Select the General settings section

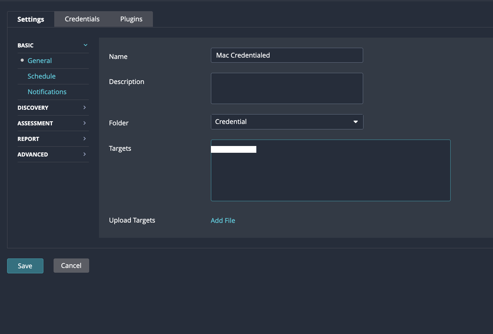[40, 61]
